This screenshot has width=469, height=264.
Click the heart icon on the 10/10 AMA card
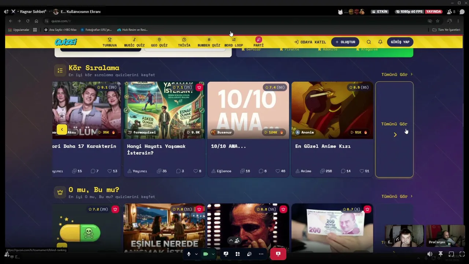(278, 171)
